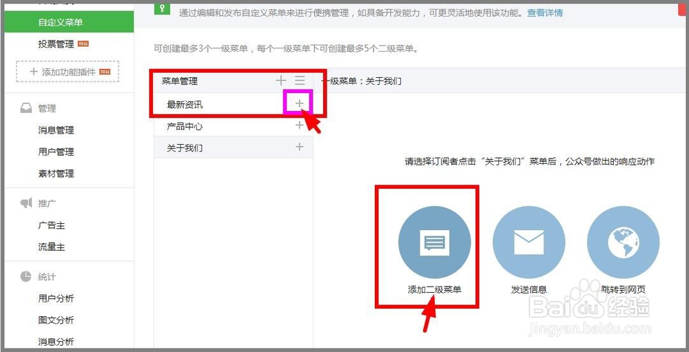Open 投票管理 in the sidebar

56,44
